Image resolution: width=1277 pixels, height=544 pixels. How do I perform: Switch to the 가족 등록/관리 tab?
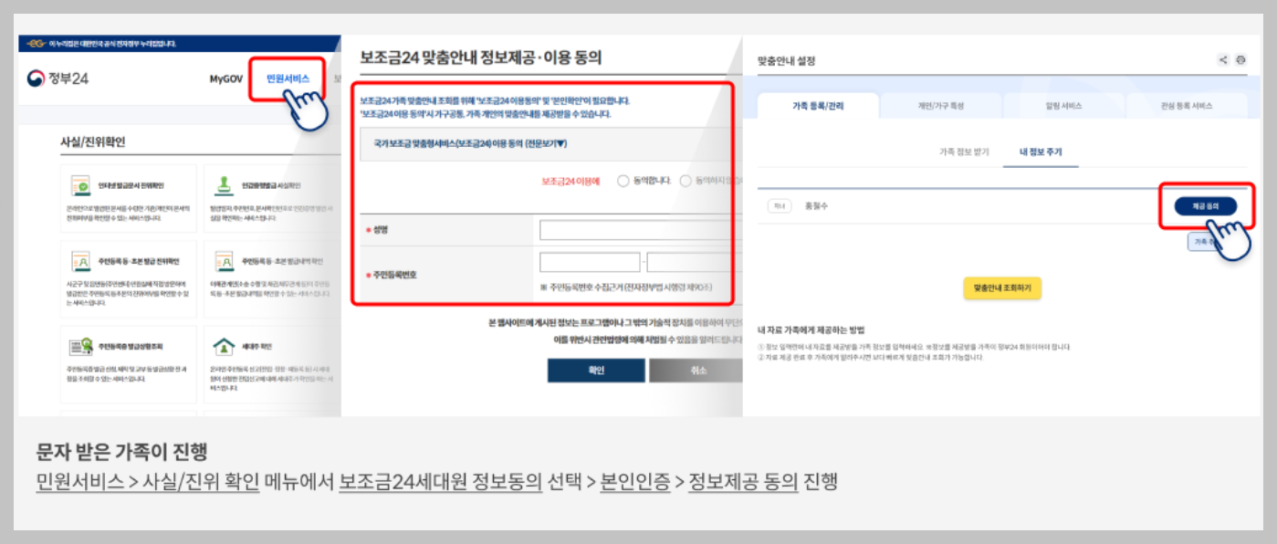click(818, 106)
